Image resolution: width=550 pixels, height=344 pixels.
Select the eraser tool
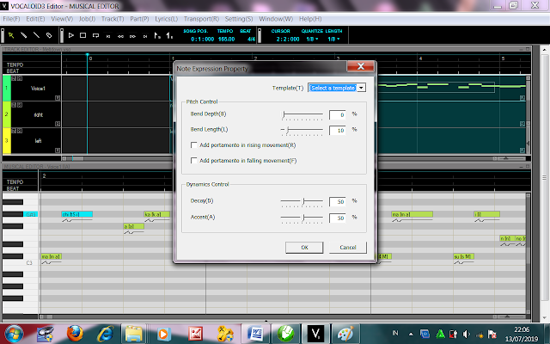(49, 35)
